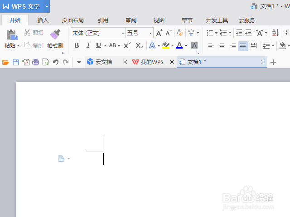Click the Paste clipboard icon
290x217 pixels.
tap(12, 35)
